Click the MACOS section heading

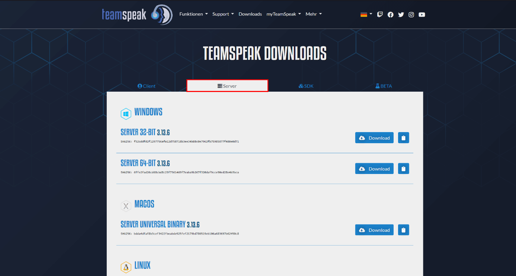pyautogui.click(x=144, y=204)
